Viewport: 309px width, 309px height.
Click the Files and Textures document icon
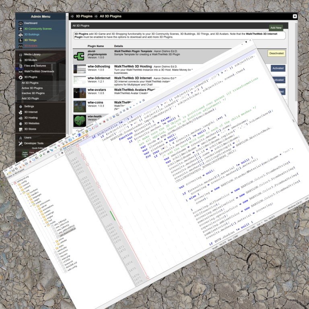[x=21, y=66]
